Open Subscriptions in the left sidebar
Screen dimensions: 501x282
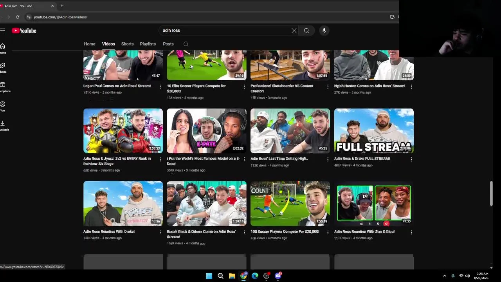[4, 87]
